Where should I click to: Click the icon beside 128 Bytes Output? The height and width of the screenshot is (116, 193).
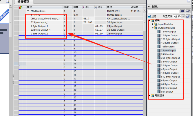[159, 39]
